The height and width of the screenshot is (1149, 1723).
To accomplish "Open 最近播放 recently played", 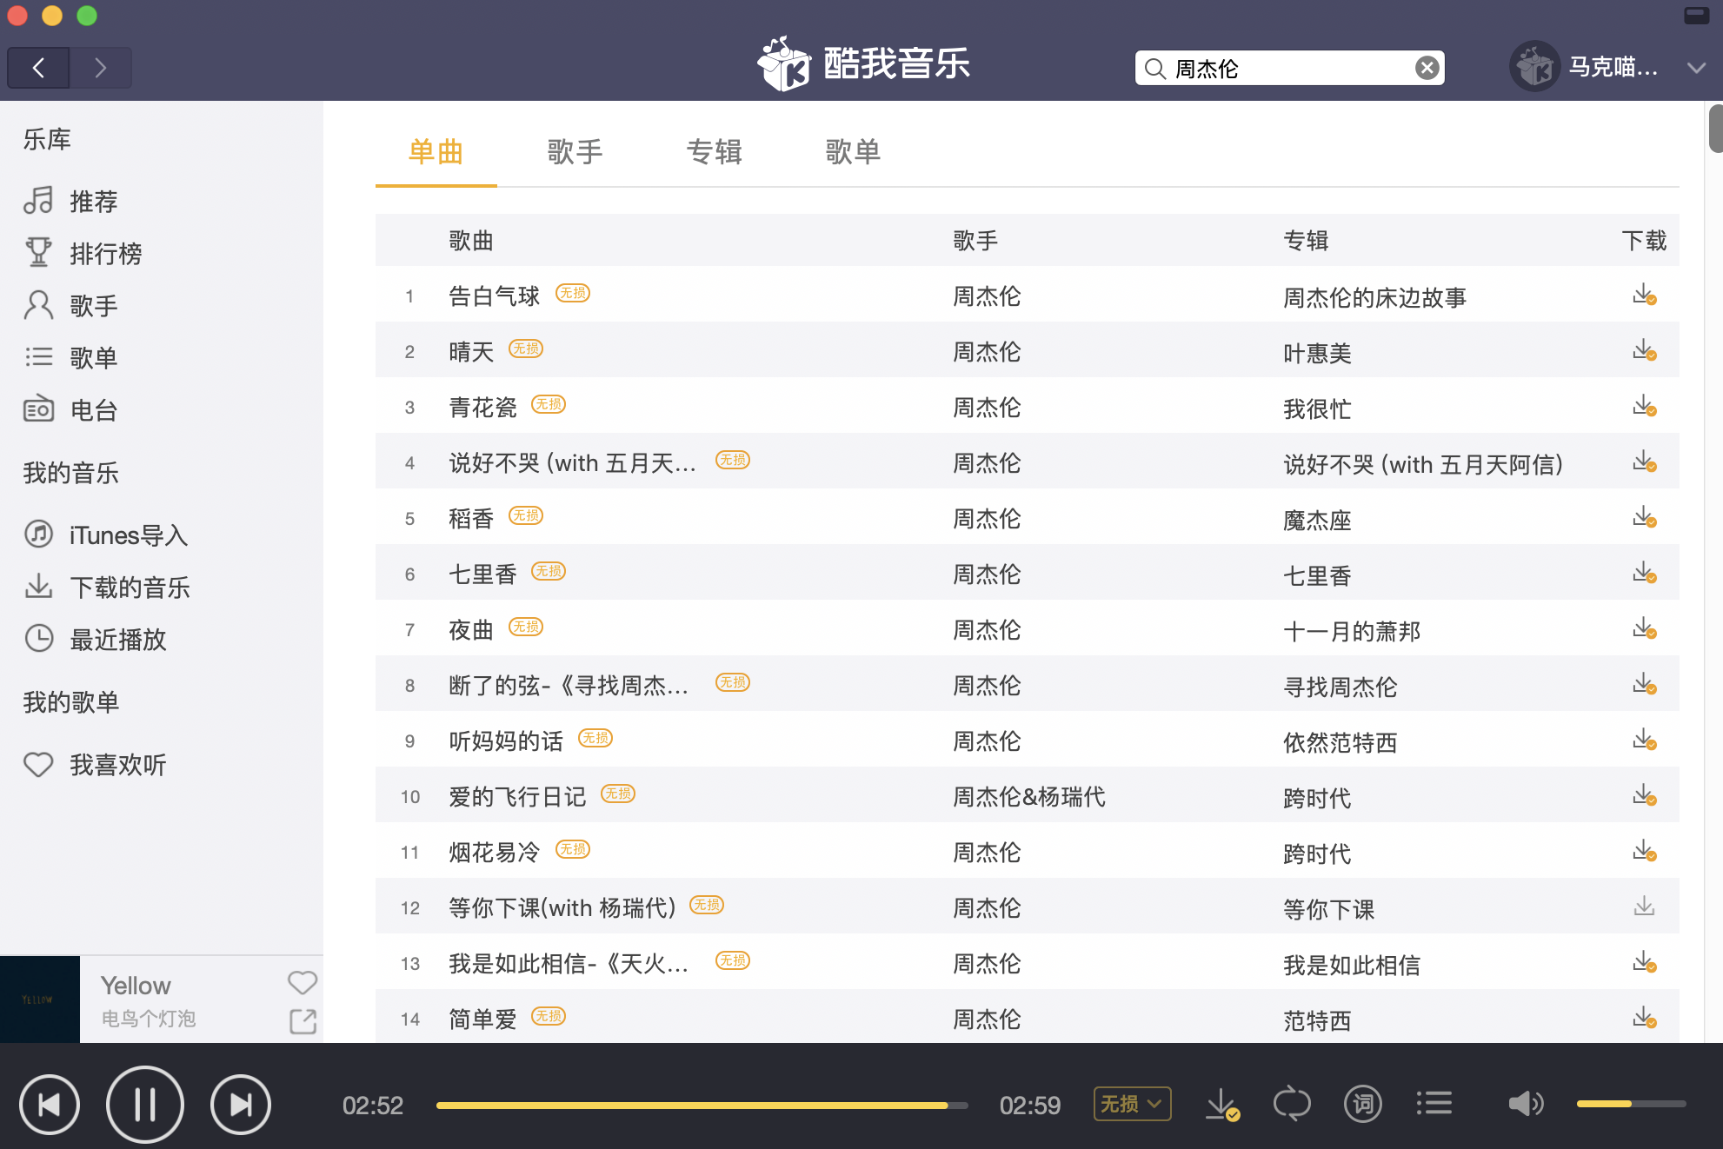I will pyautogui.click(x=120, y=640).
